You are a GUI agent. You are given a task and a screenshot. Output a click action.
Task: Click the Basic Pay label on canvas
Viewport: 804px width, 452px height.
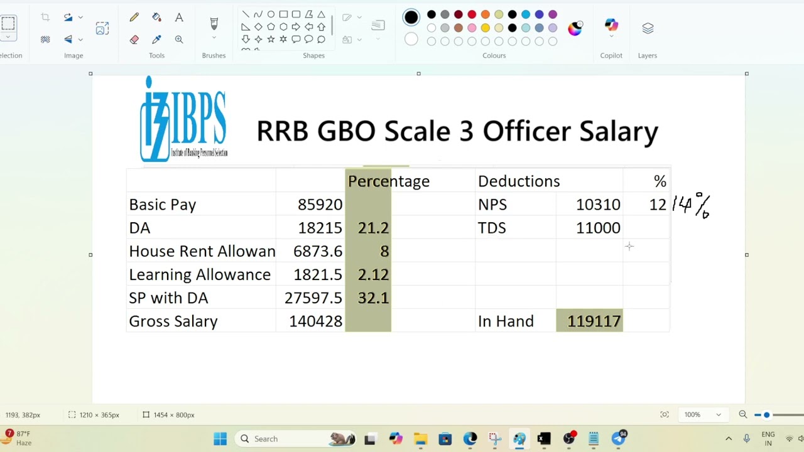tap(162, 205)
